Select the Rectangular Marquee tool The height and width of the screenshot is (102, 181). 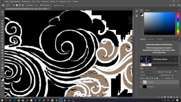(2, 15)
